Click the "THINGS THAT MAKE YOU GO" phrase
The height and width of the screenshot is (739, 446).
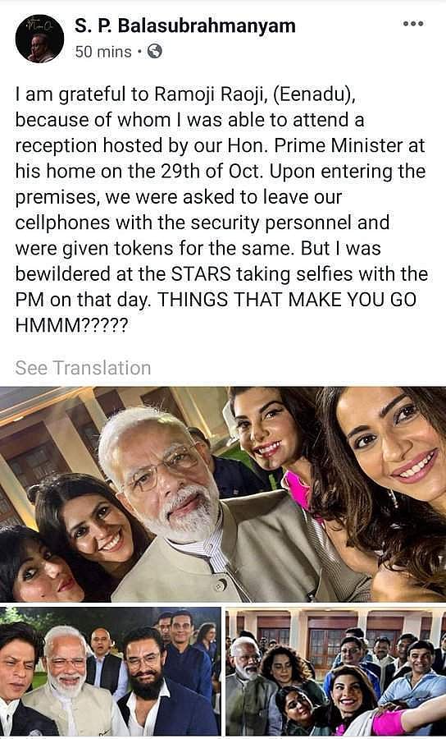286,301
